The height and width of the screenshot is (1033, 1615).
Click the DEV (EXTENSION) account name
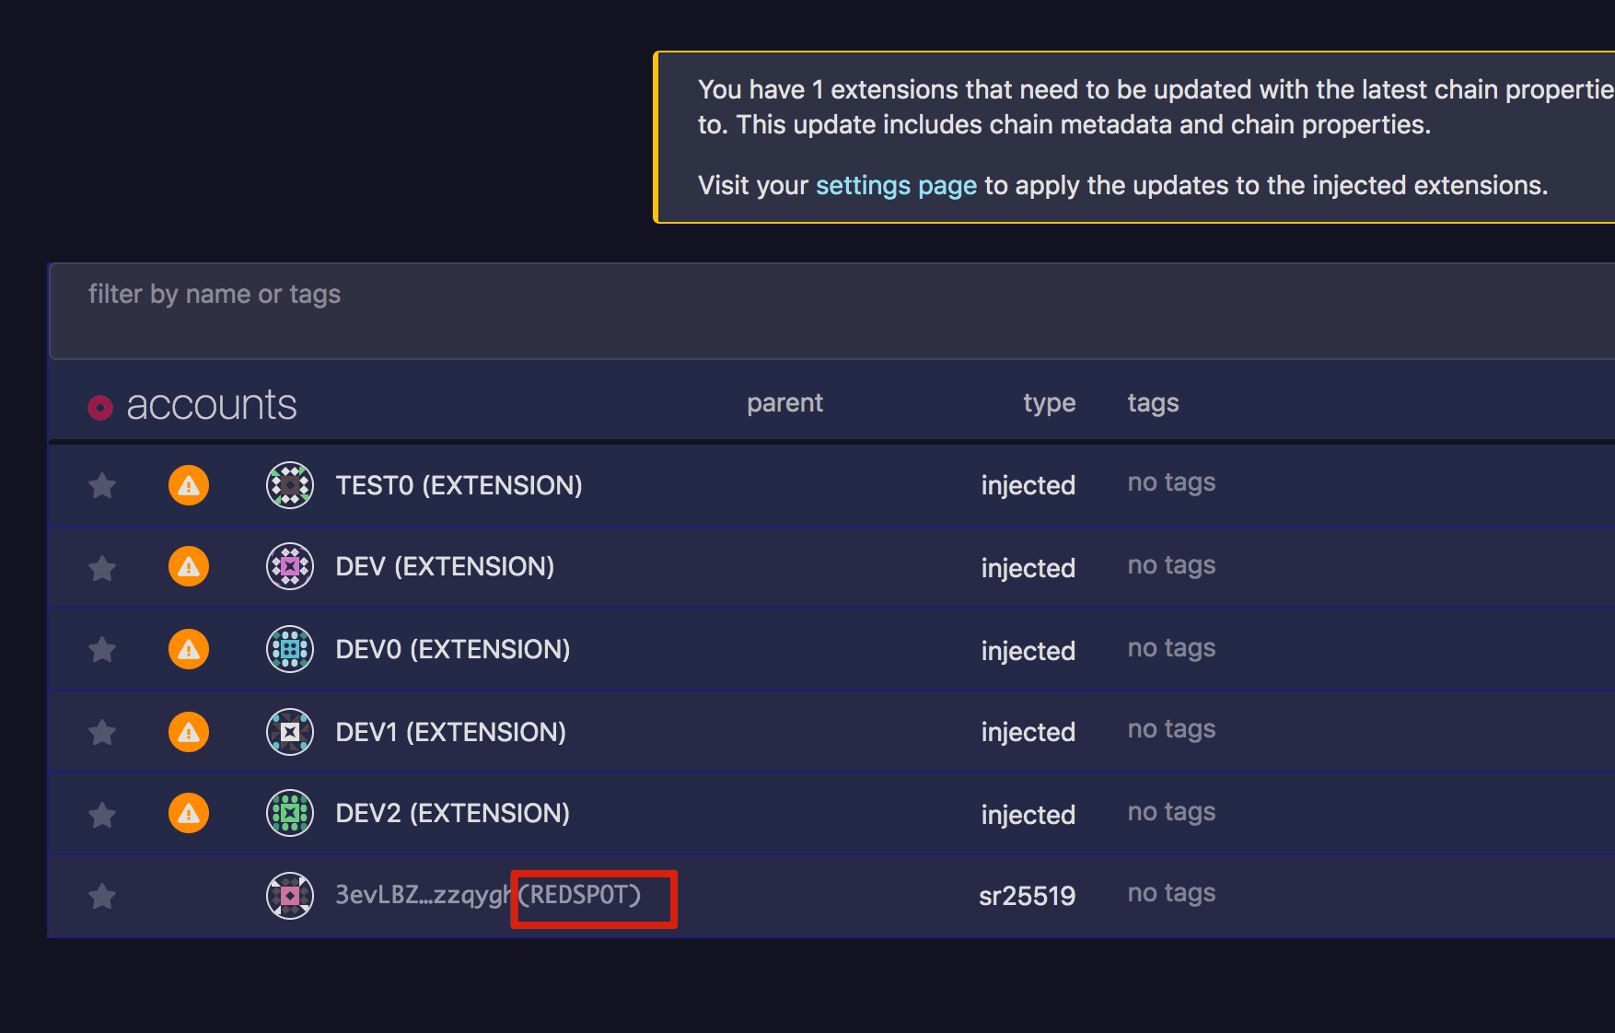(x=445, y=566)
